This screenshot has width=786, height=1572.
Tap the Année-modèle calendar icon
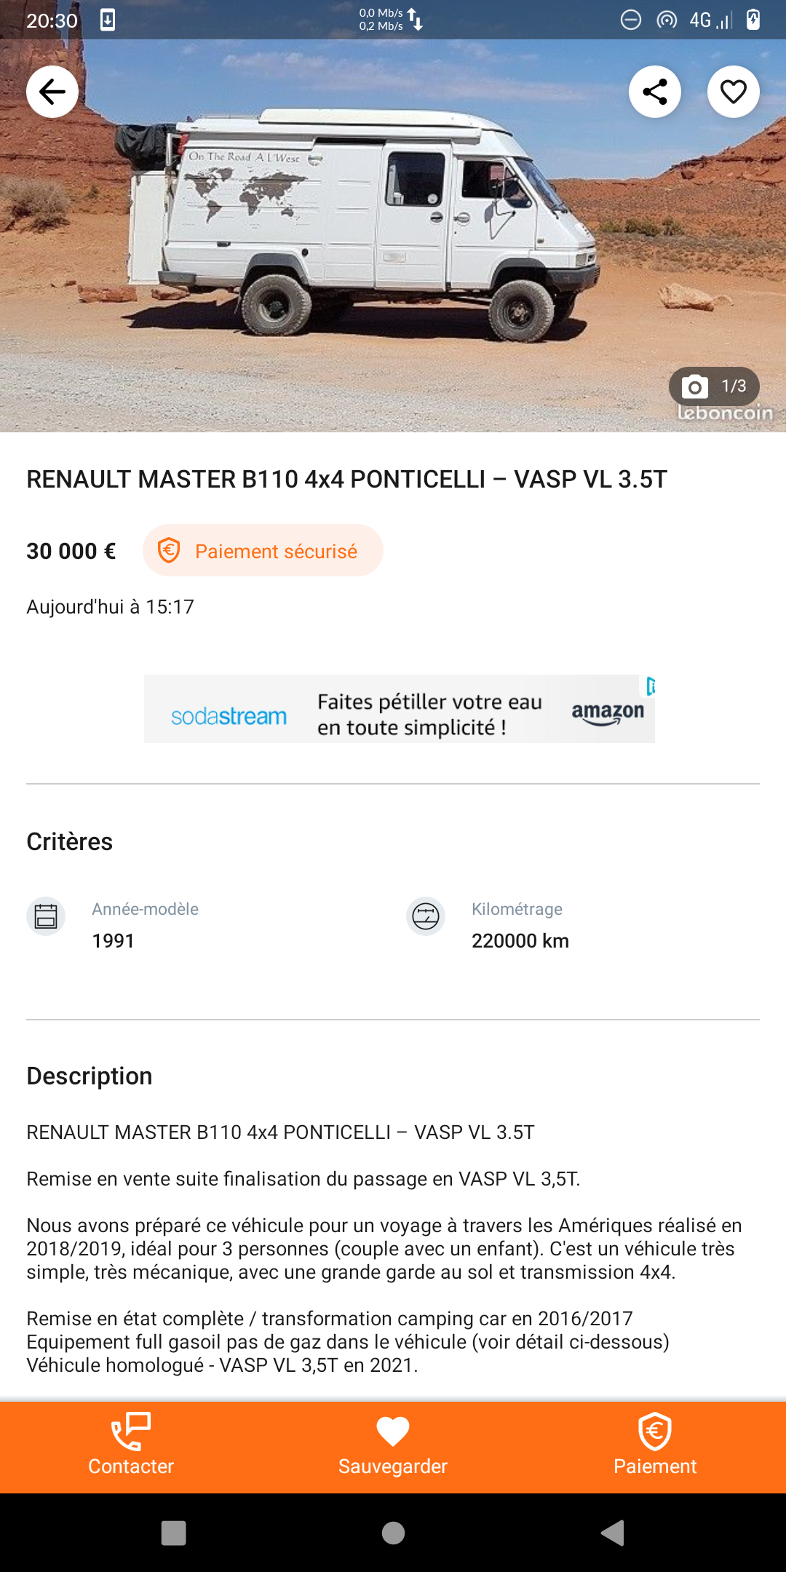[x=46, y=916]
